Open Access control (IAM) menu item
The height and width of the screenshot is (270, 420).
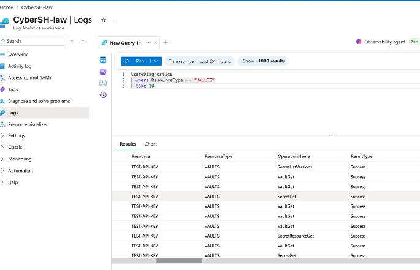[x=29, y=78]
